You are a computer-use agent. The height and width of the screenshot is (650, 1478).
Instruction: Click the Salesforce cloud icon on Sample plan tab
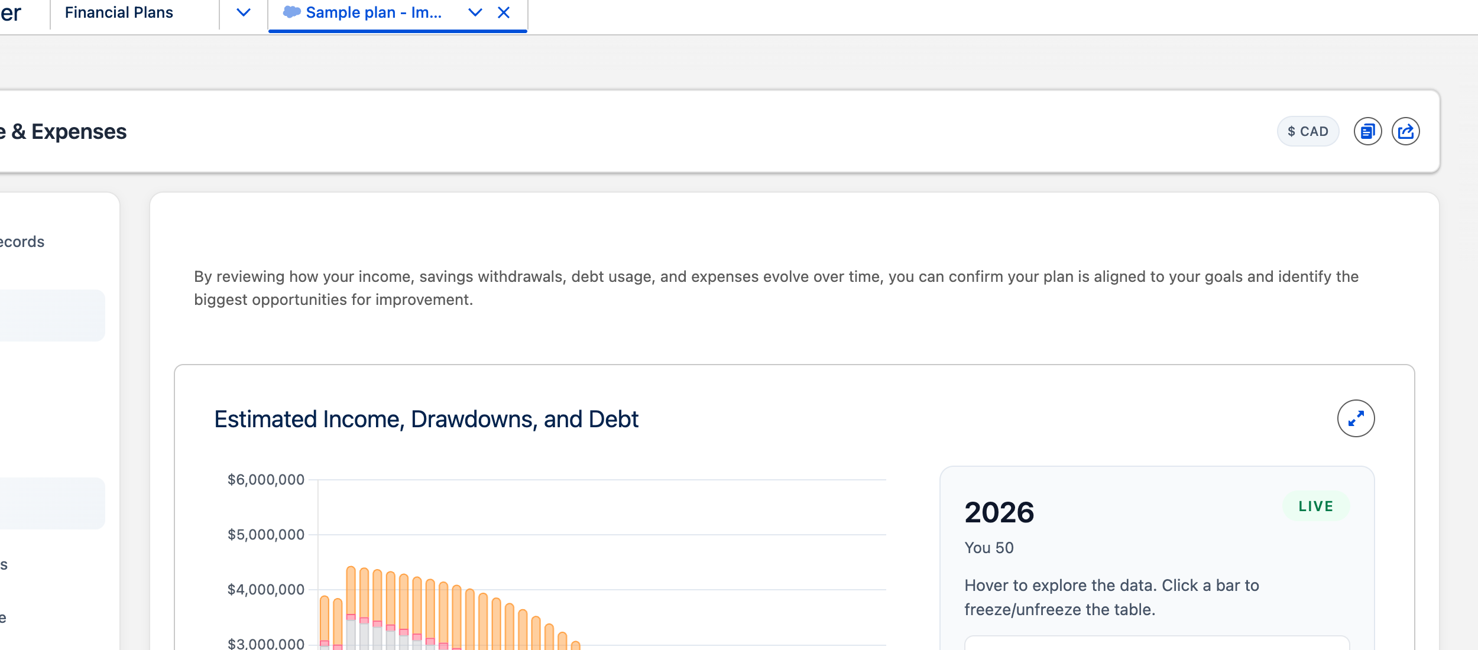(292, 12)
